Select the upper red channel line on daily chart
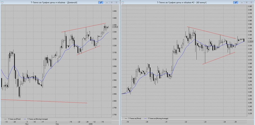 point(84,27)
